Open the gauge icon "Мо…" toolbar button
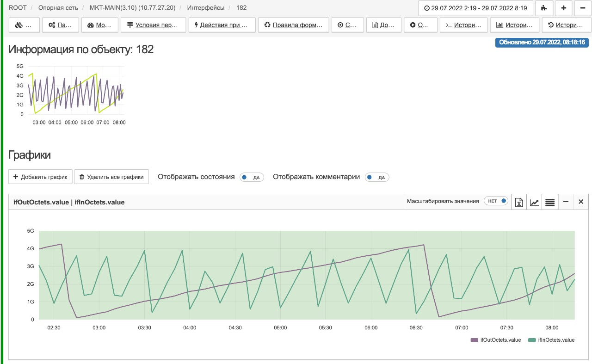The width and height of the screenshot is (592, 364). [100, 25]
